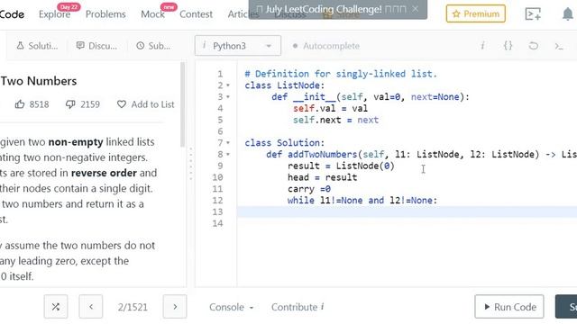Screen dimensions: 577x324
Task: Click the Premium star button
Action: click(x=475, y=14)
